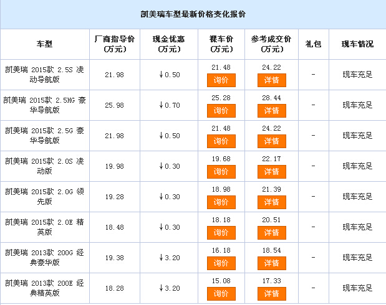Click the 参考成交价 column header
Image resolution: width=386 pixels, height=305 pixels.
coord(271,44)
